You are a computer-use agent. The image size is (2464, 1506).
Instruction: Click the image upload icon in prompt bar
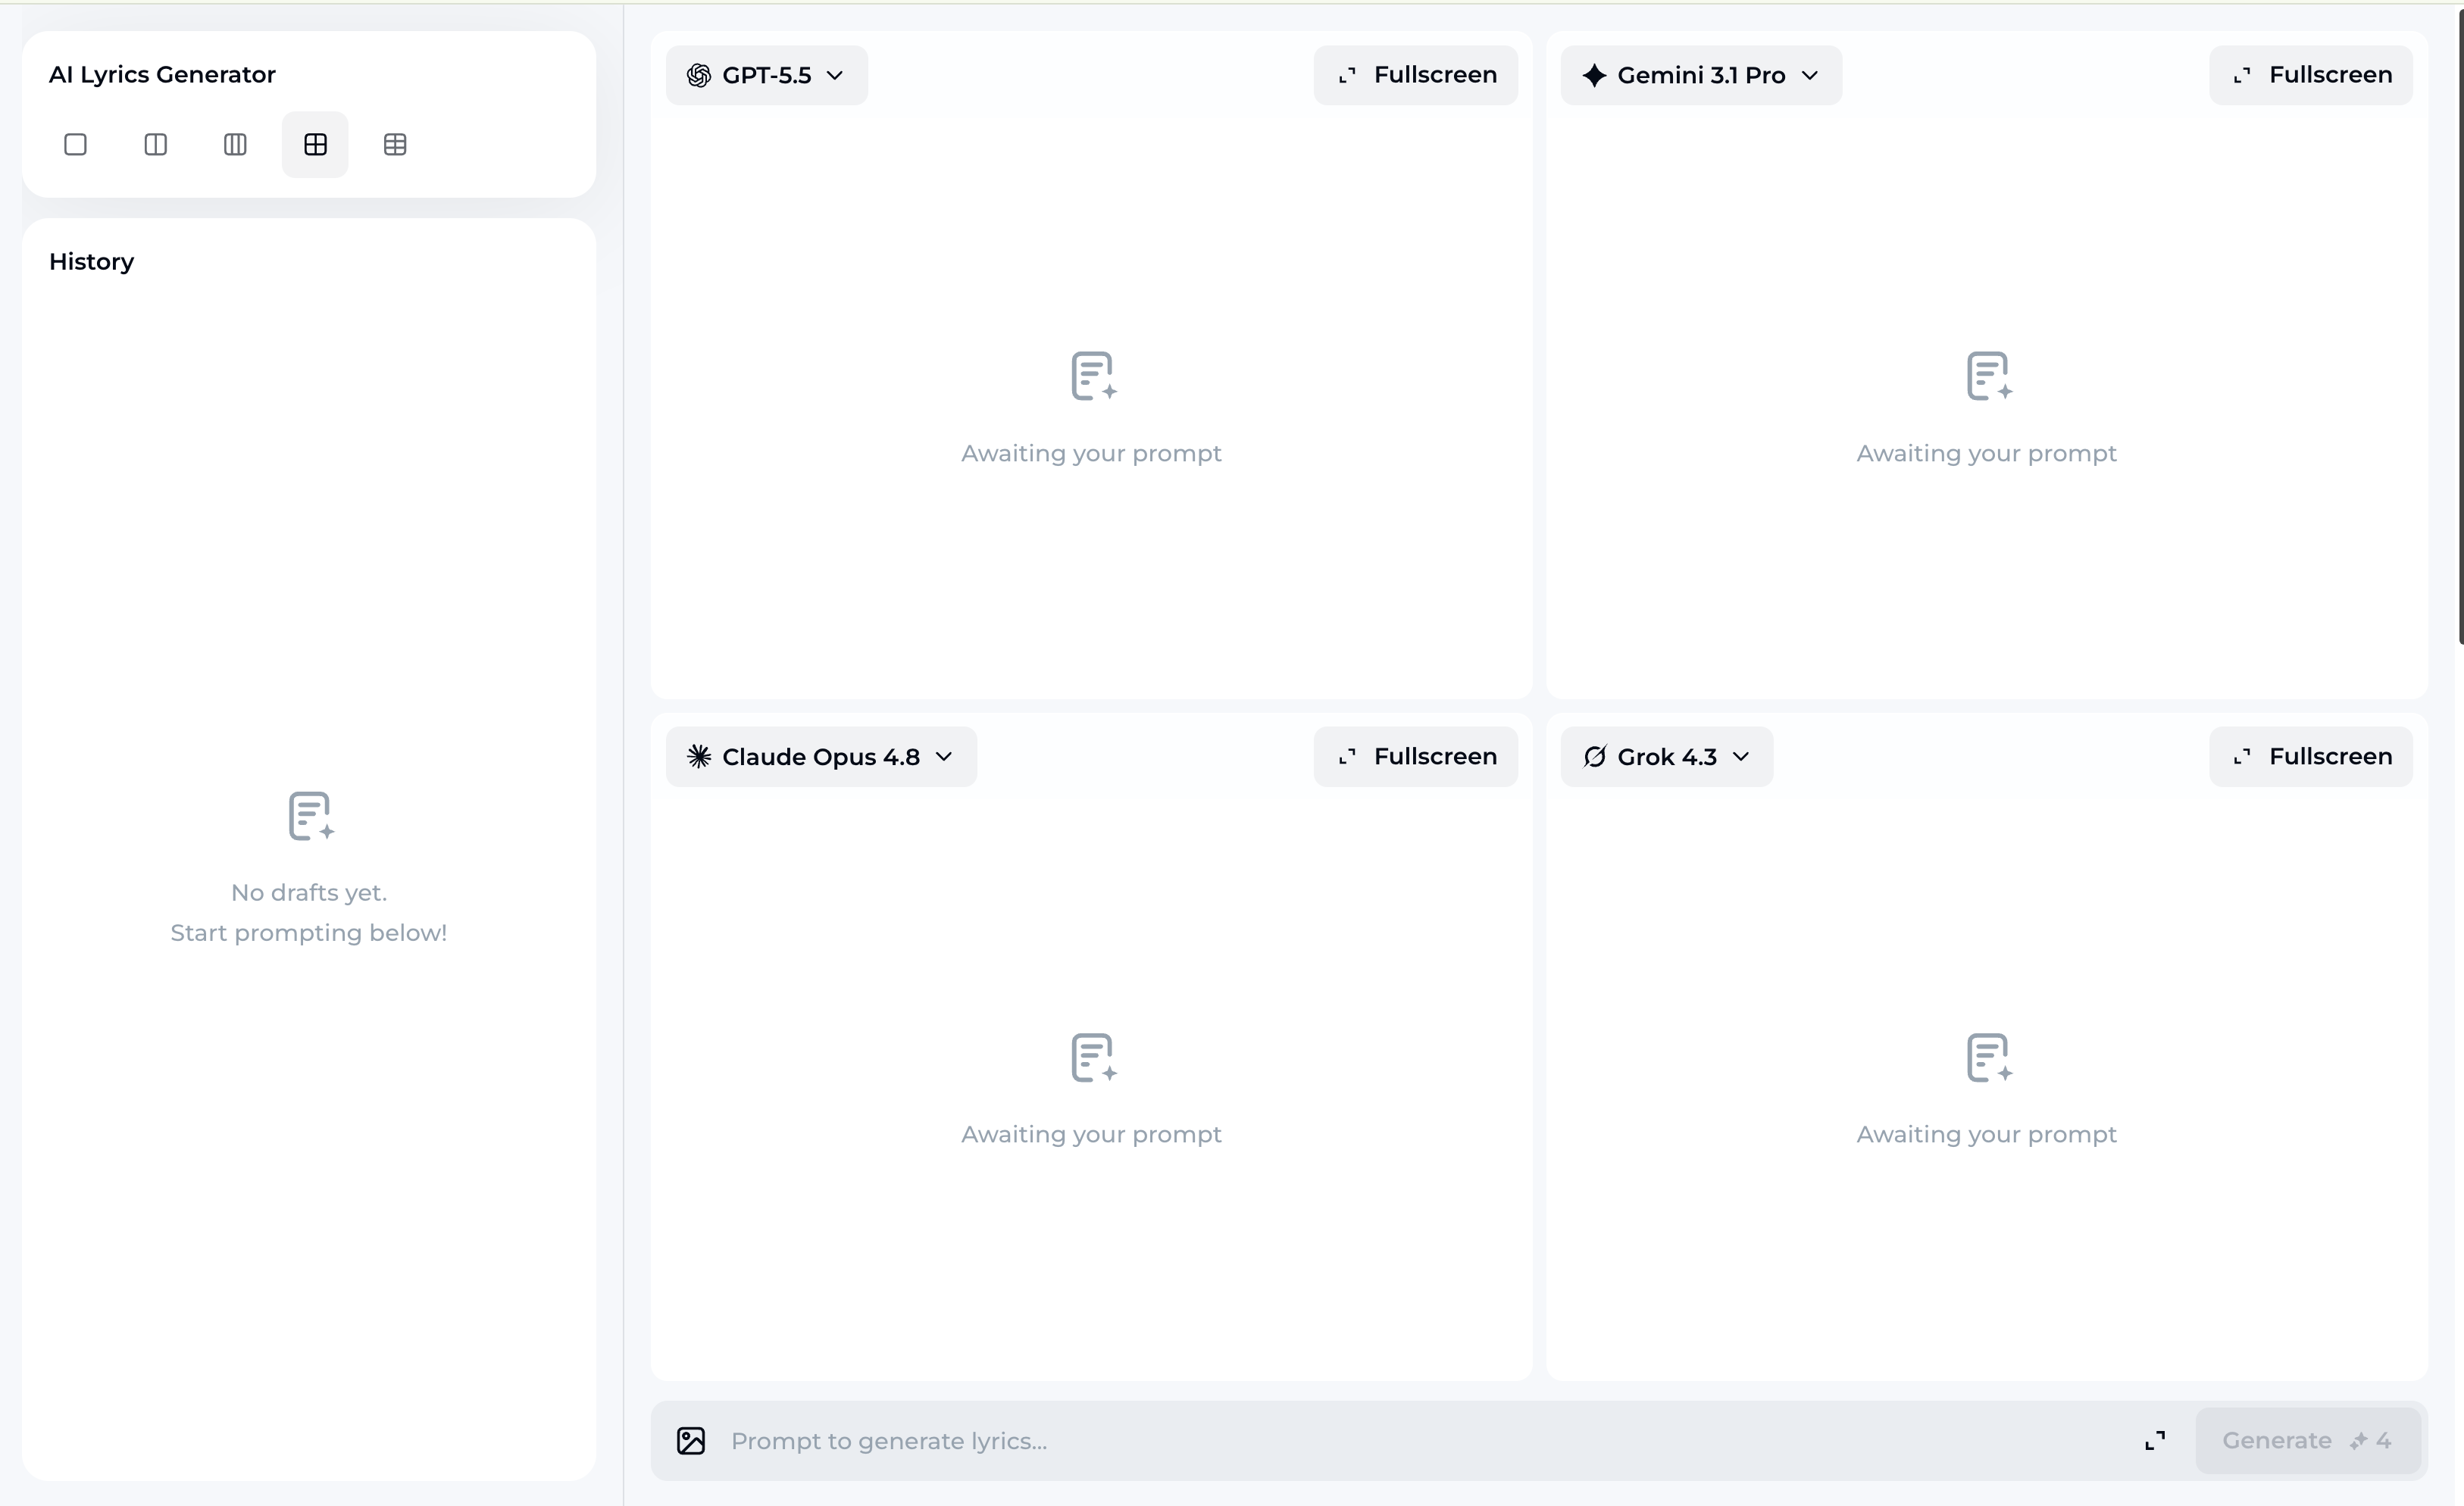(691, 1440)
